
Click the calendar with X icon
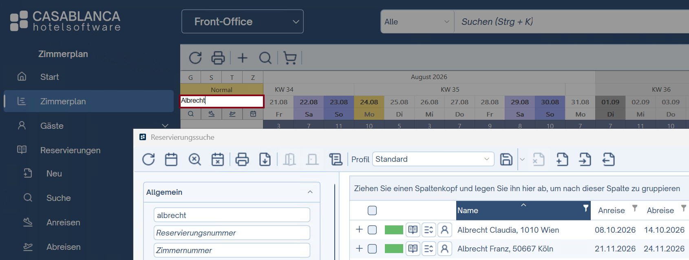pyautogui.click(x=218, y=159)
